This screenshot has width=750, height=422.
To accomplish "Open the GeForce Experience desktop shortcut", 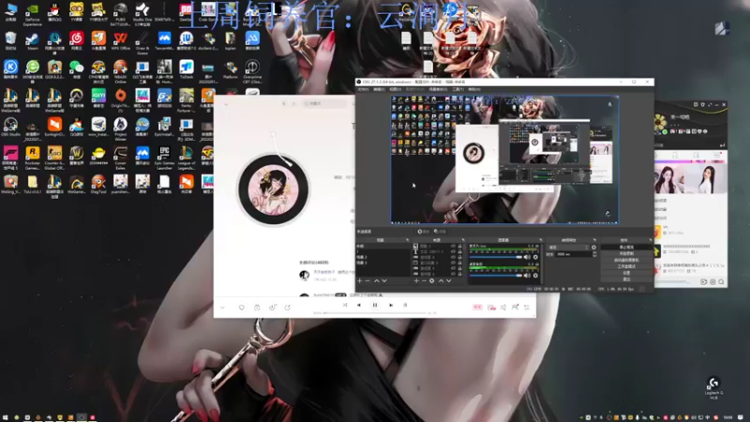I will 33,13.
